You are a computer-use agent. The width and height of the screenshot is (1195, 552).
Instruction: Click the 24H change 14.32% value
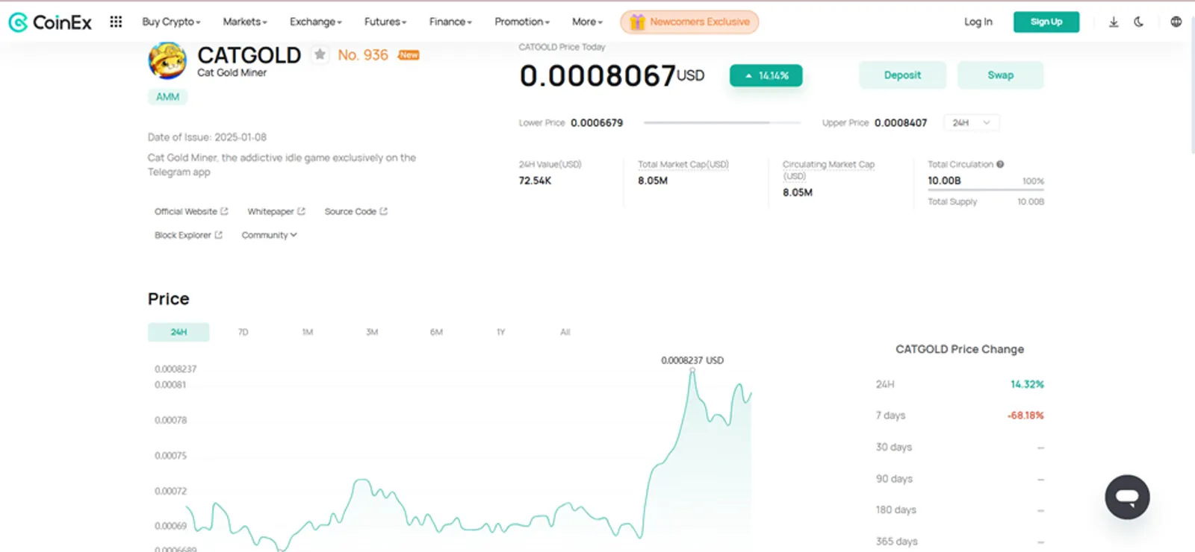click(1027, 384)
